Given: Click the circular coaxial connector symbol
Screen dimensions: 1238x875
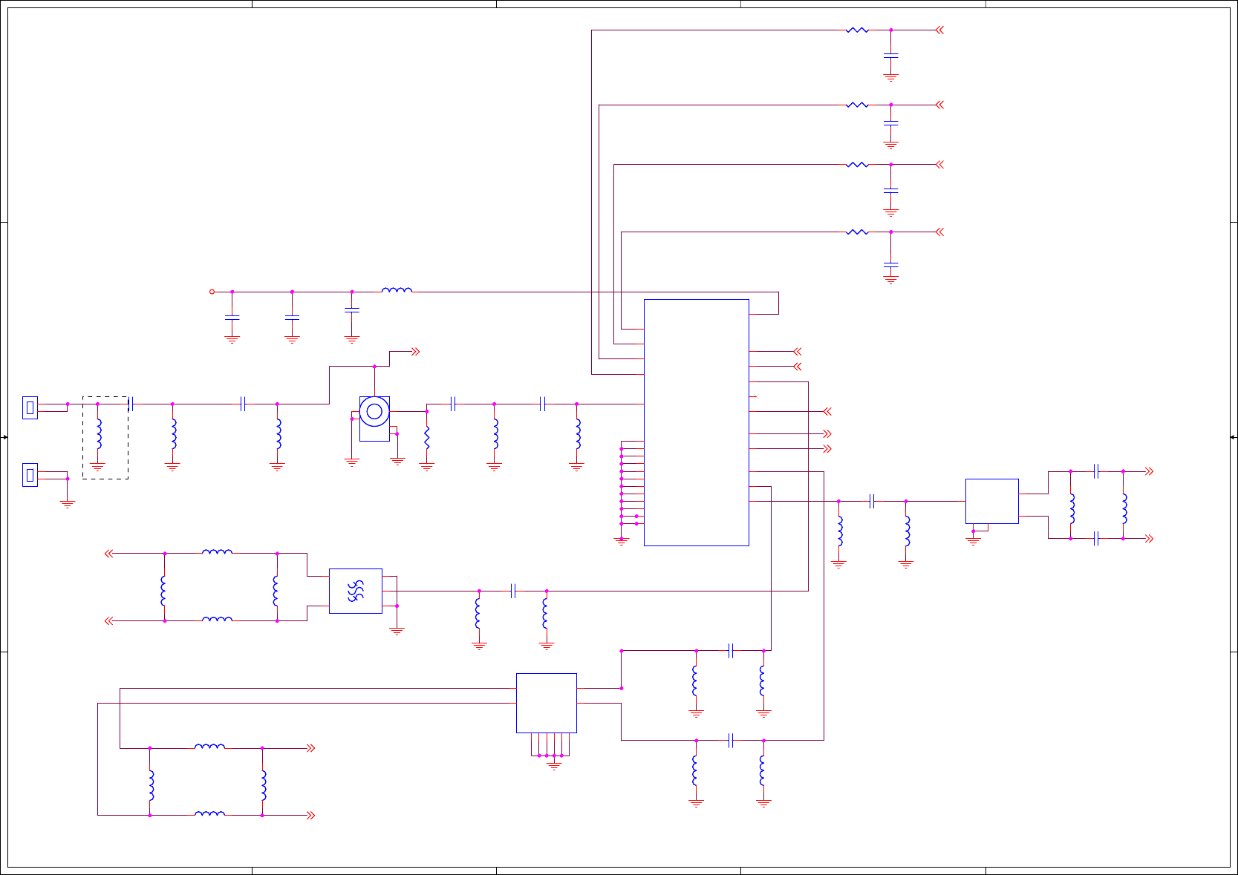Looking at the screenshot, I should (374, 411).
